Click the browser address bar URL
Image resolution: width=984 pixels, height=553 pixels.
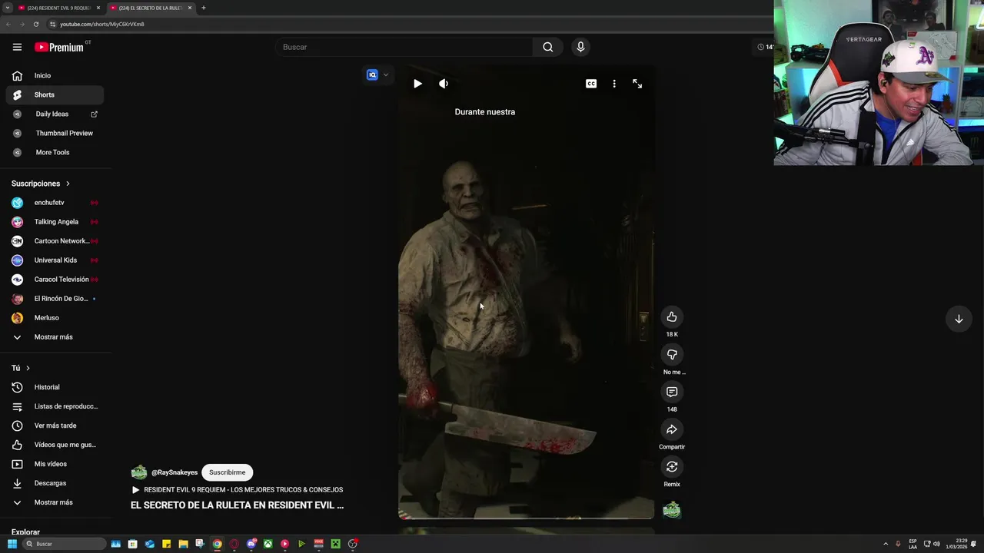click(x=102, y=24)
